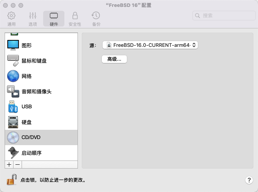258x192 pixels.
Task: Select the 启动顺序 label in list
Action: [31, 153]
